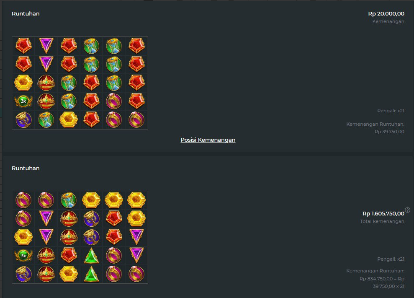
Task: Select the Rp 834.750,00 runtuhan calculation text
Action: pos(382,282)
